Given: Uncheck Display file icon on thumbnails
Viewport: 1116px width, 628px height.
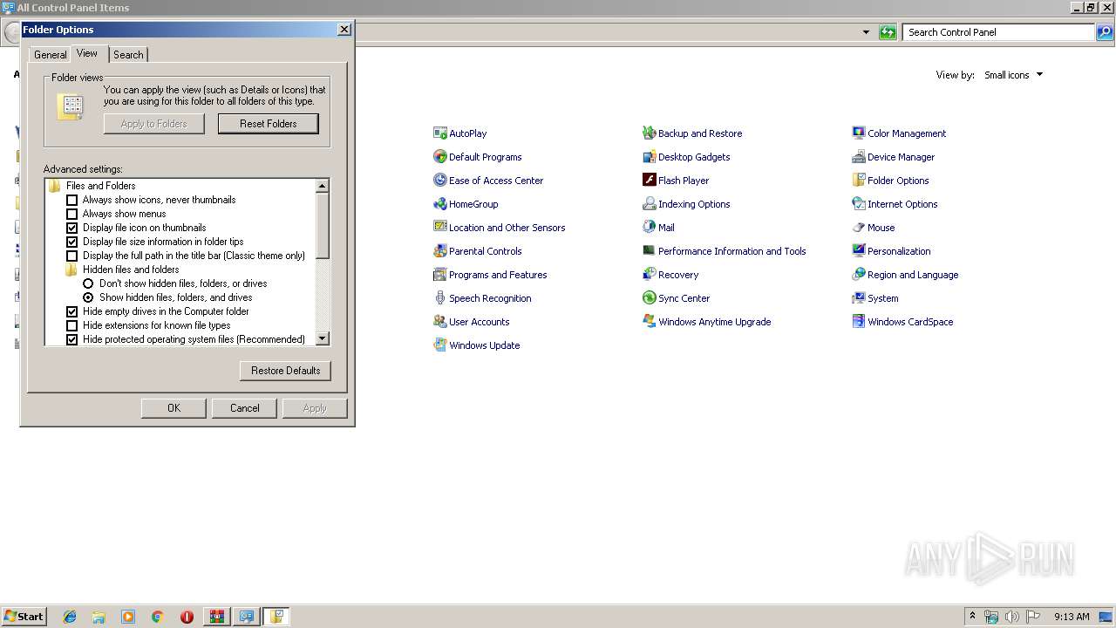Looking at the screenshot, I should click(x=72, y=228).
